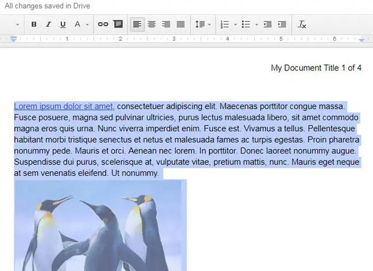Open the 'Lorem ipsum dolor sit amet' link
Image resolution: width=373 pixels, height=271 pixels.
(63, 106)
